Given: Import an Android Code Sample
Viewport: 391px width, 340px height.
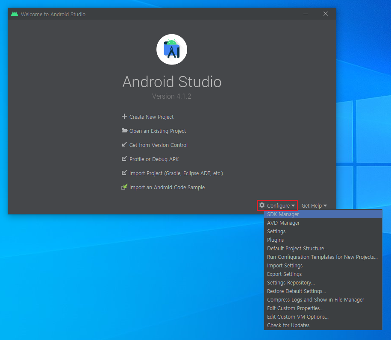Looking at the screenshot, I should coord(167,187).
